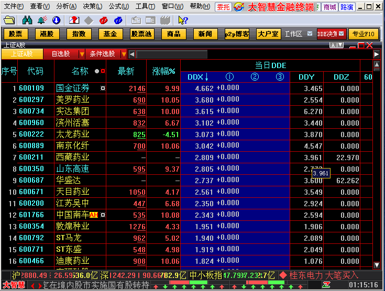Viewport: 385px width, 291px height.
Task: Open the 文件(F) menu
Action: click(x=14, y=6)
